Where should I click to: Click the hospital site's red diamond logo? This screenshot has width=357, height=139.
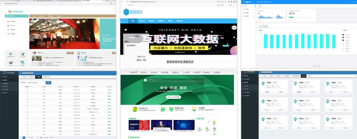point(10,11)
